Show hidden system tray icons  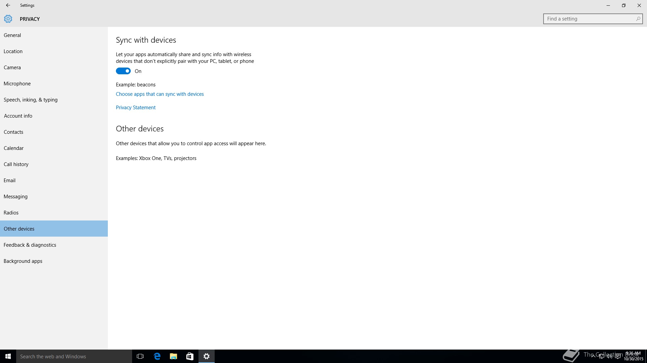pos(593,357)
